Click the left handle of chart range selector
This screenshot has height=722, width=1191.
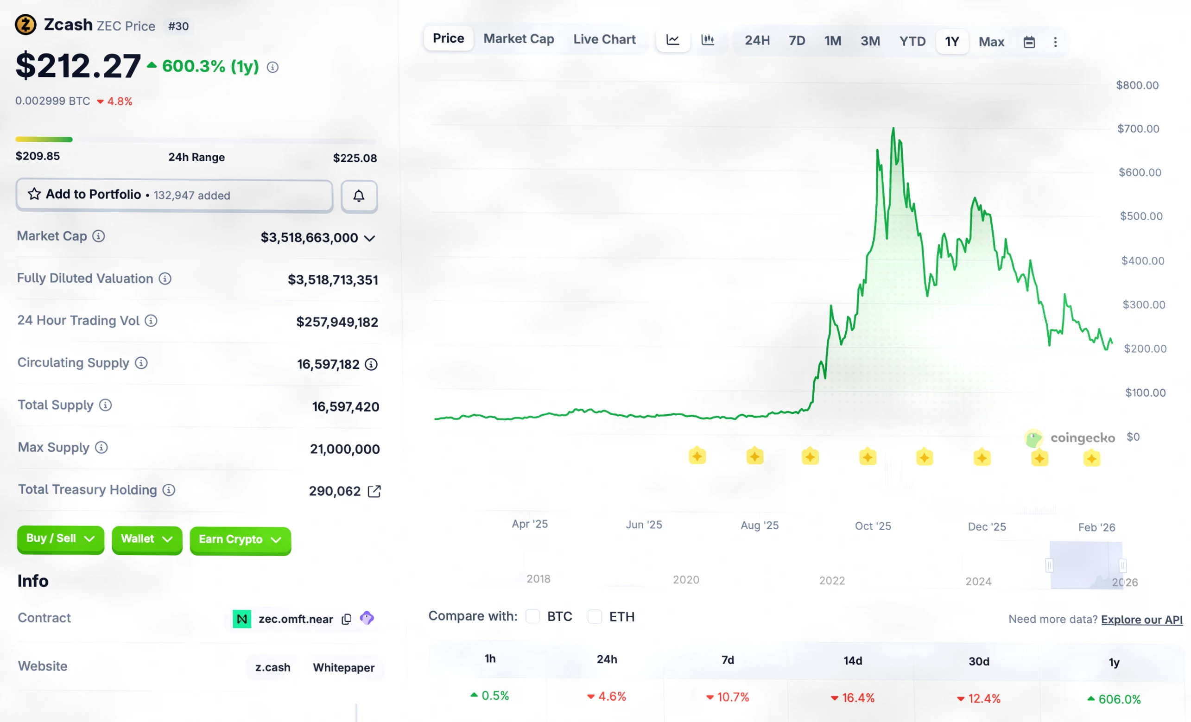click(1049, 565)
